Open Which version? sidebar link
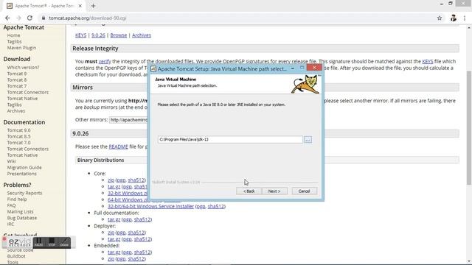The image size is (472, 265). [23, 67]
